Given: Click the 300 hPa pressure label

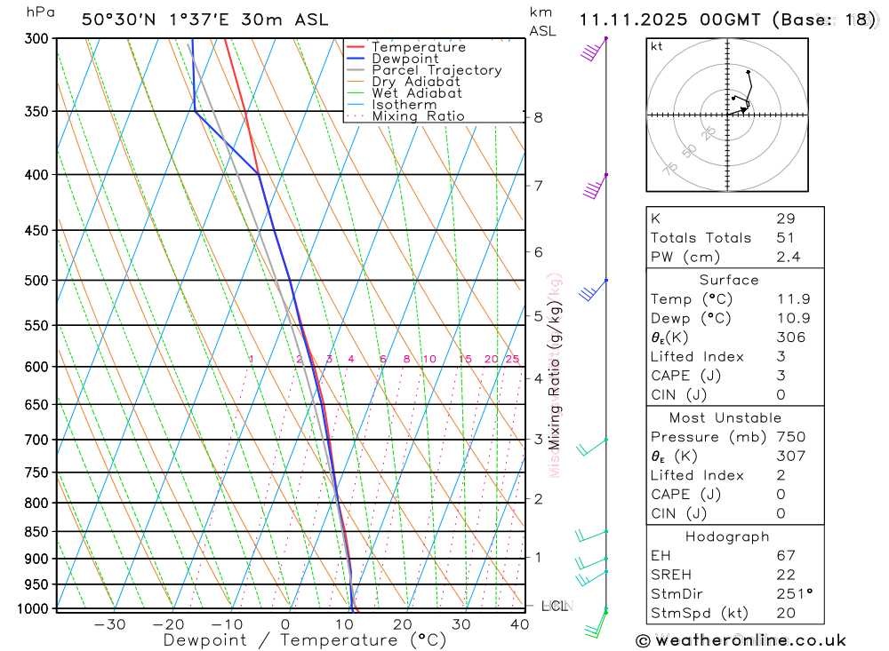Looking at the screenshot, I should [36, 38].
